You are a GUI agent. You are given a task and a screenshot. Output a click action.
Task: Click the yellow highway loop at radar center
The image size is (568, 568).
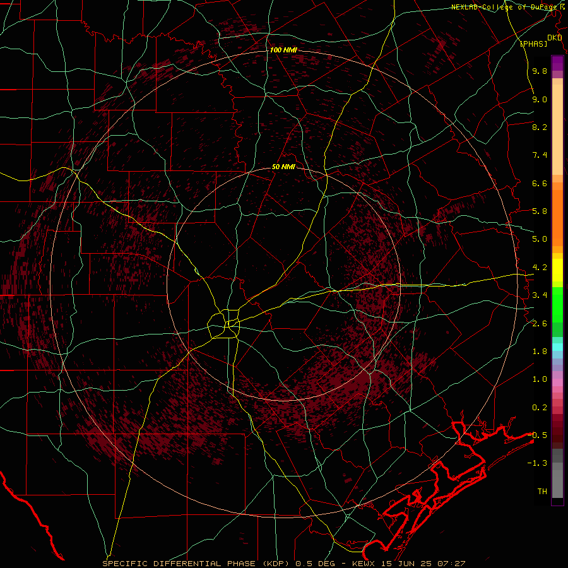tap(224, 324)
